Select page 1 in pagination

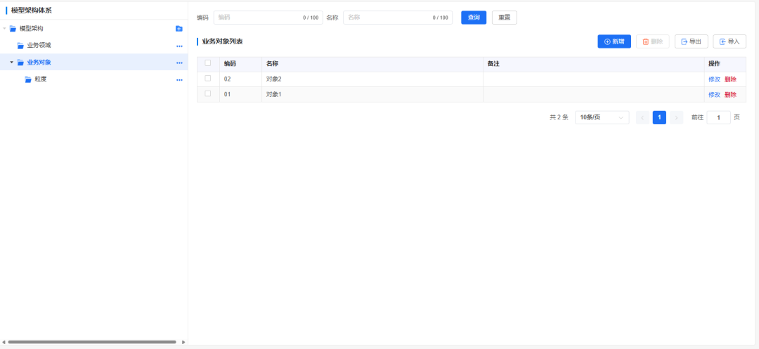(x=659, y=117)
